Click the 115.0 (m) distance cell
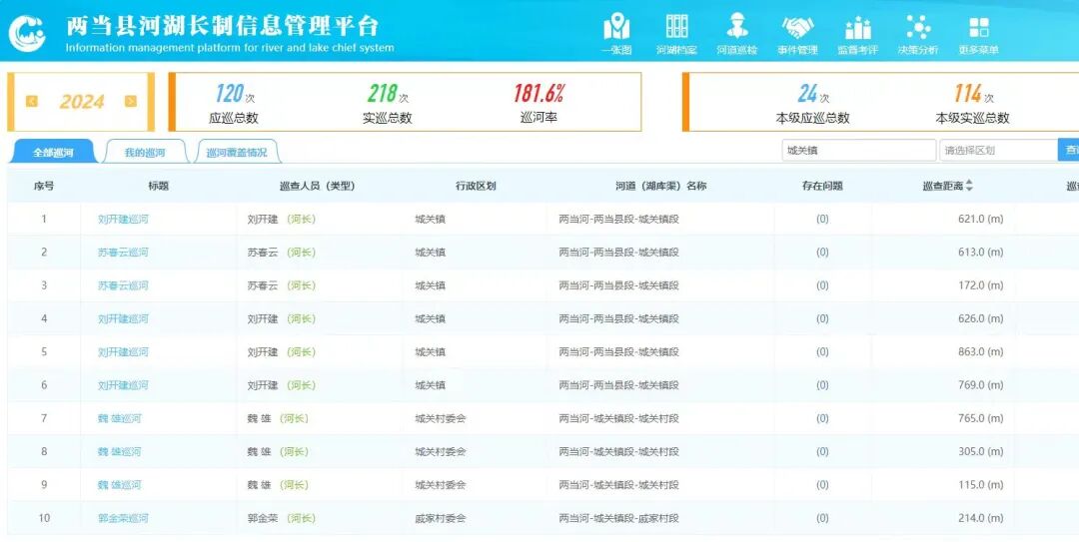 pos(981,485)
